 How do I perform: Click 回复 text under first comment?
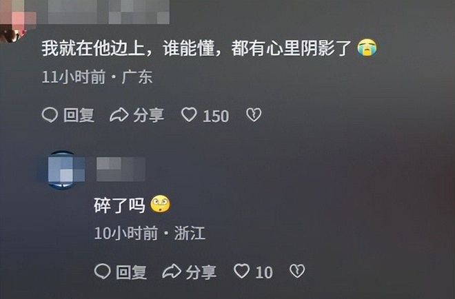(x=79, y=116)
